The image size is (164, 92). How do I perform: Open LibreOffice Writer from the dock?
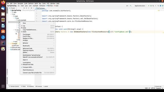[3, 26]
